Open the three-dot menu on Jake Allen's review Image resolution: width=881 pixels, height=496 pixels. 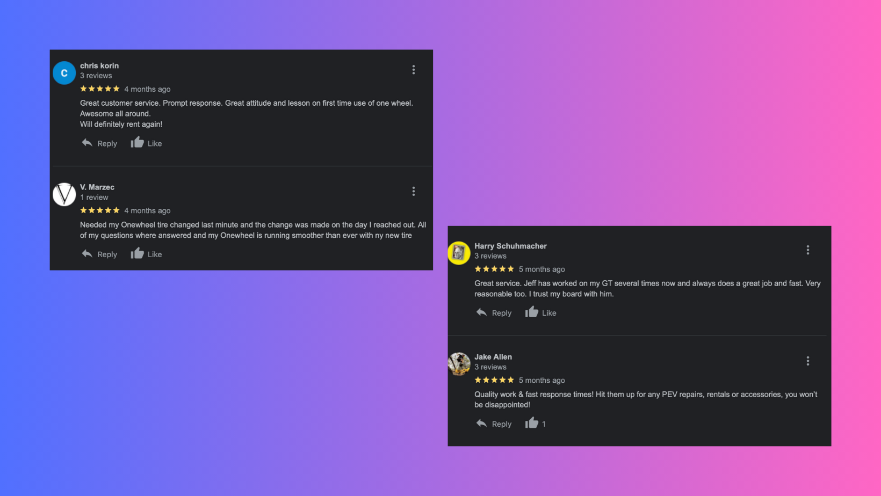(x=807, y=361)
